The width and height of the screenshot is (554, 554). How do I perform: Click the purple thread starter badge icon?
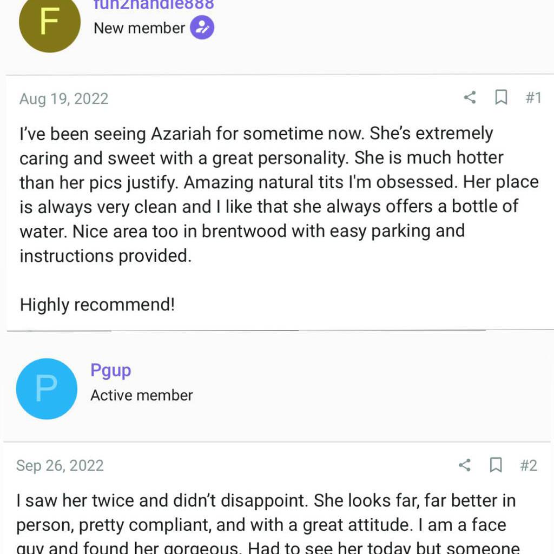click(201, 28)
